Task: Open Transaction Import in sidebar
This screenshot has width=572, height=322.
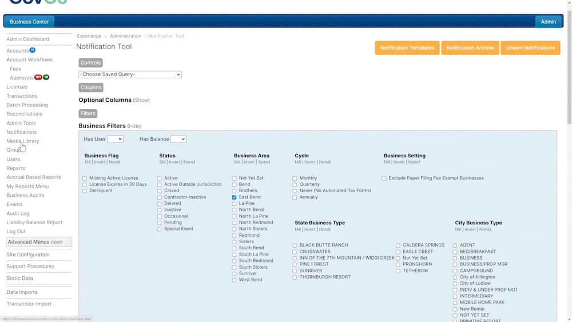Action: 29,304
